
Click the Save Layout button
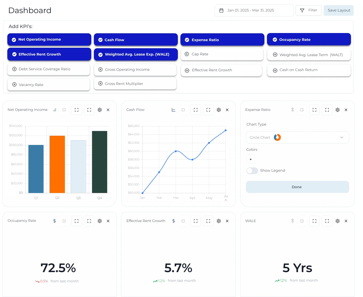click(338, 10)
